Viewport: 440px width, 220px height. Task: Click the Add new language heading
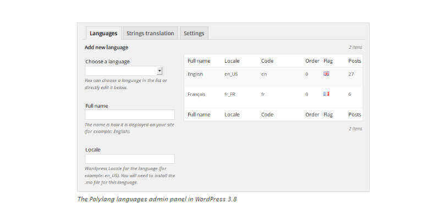106,47
